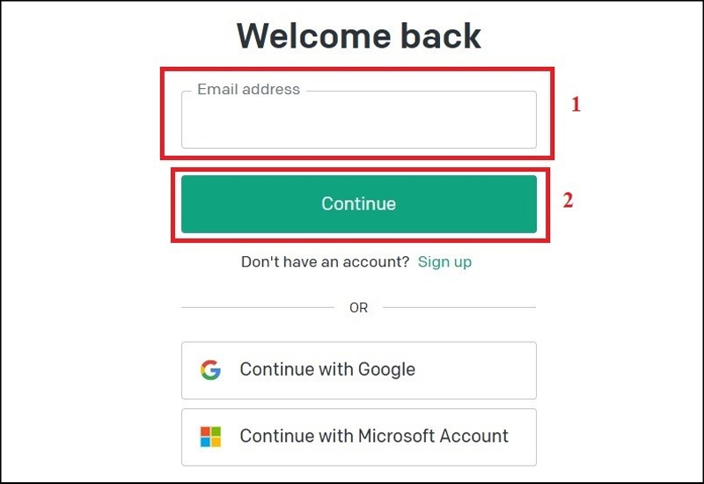Click the Microsoft four-square logo icon
This screenshot has width=704, height=484.
pos(210,436)
